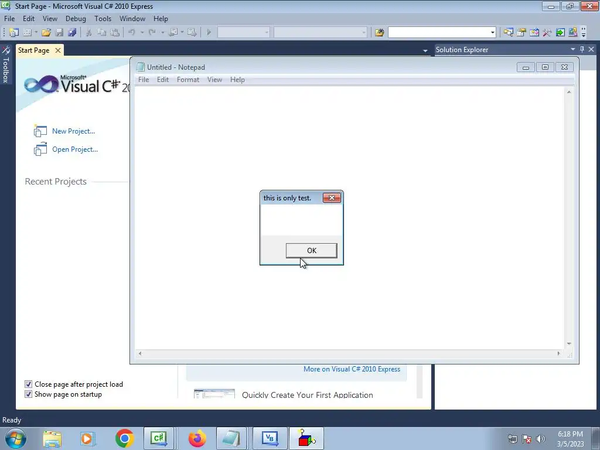Screen dimensions: 600x450
Task: Close the 'this is only test.' dialog
Action: pyautogui.click(x=332, y=198)
